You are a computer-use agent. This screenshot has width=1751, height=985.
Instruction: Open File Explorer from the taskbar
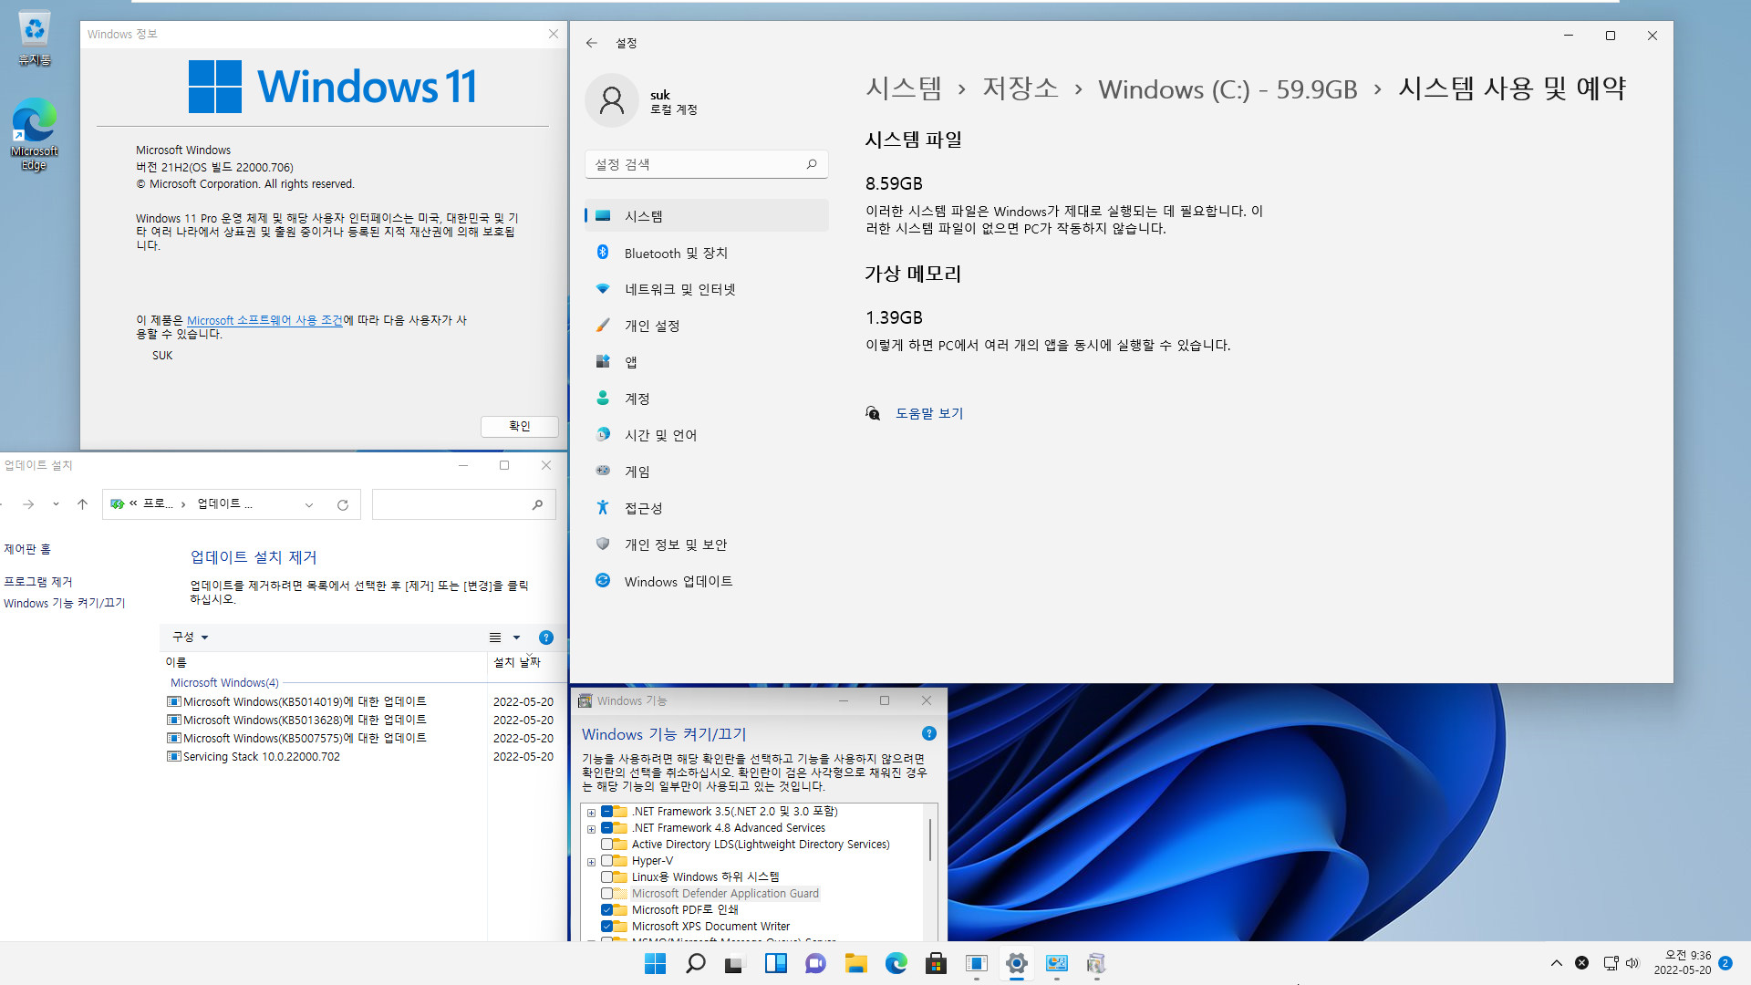click(856, 963)
